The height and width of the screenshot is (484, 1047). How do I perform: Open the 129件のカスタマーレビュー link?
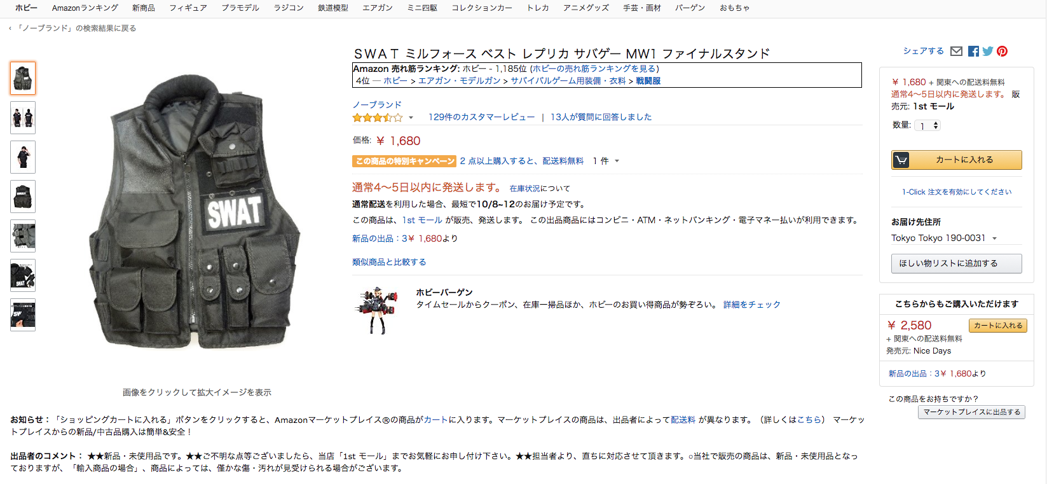pyautogui.click(x=481, y=117)
